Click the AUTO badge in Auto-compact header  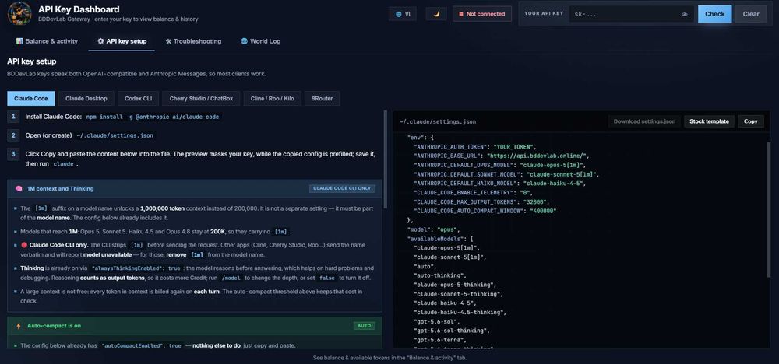(x=364, y=326)
